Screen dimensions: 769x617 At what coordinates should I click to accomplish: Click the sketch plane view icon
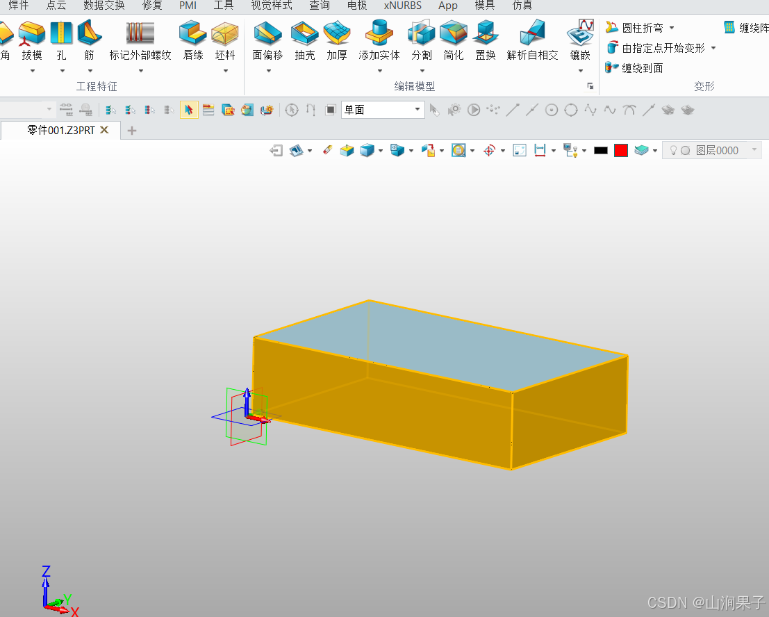tap(297, 150)
